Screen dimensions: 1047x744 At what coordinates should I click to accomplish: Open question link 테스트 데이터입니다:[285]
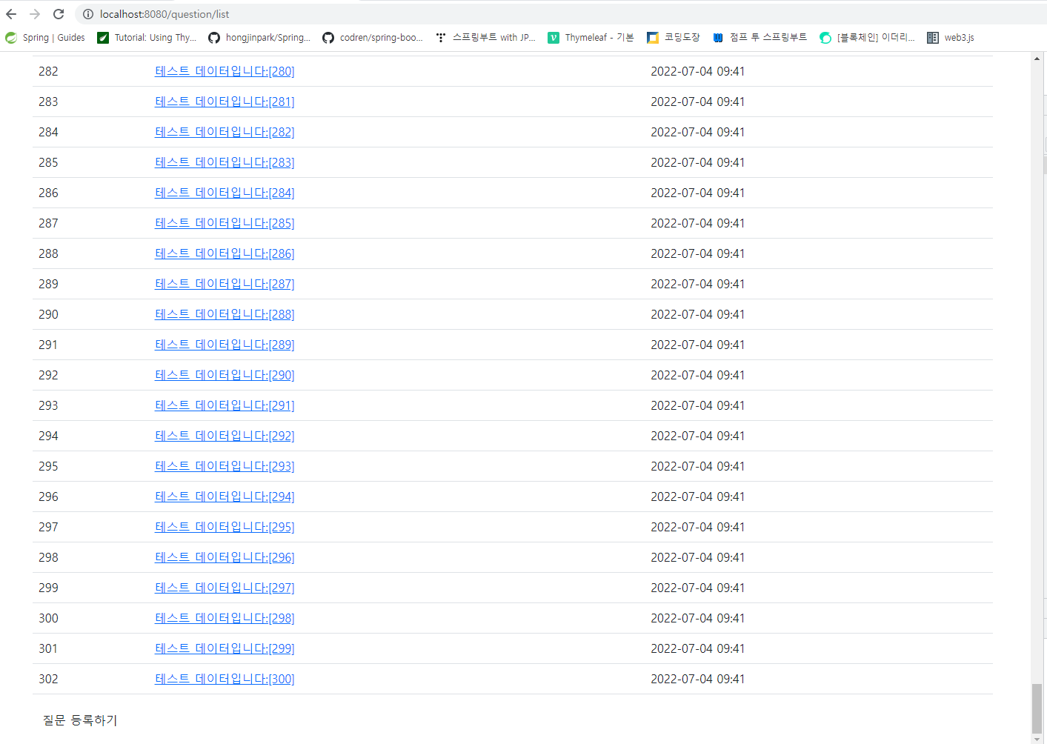point(225,223)
